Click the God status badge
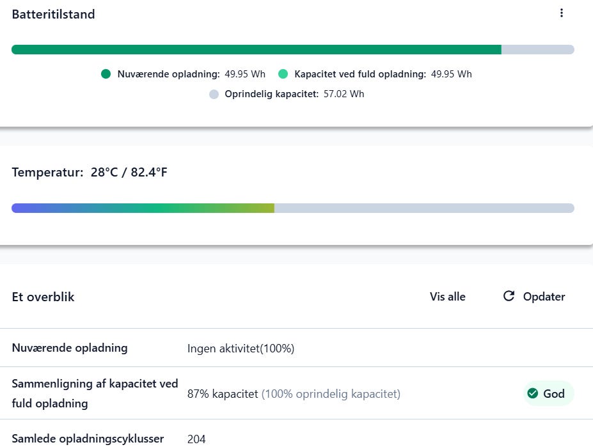 (x=548, y=393)
